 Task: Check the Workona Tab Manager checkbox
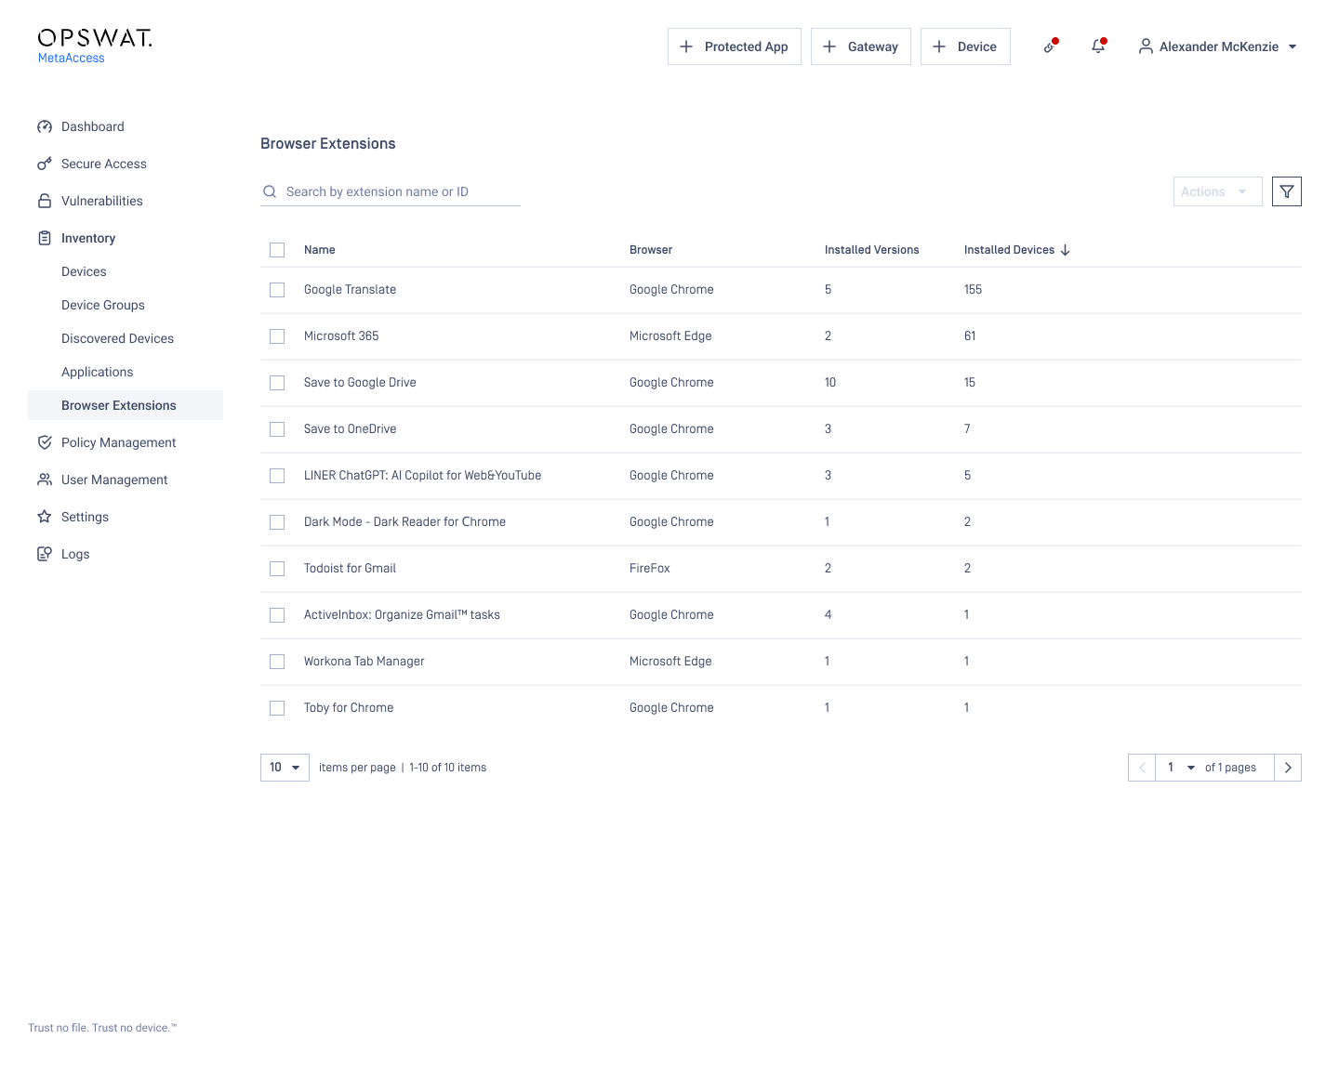click(x=277, y=662)
